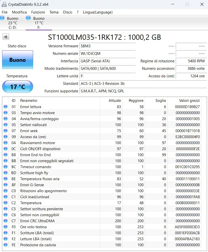
Task: Click status orb for Letture LBA (totali) row
Action: pyautogui.click(x=5, y=239)
